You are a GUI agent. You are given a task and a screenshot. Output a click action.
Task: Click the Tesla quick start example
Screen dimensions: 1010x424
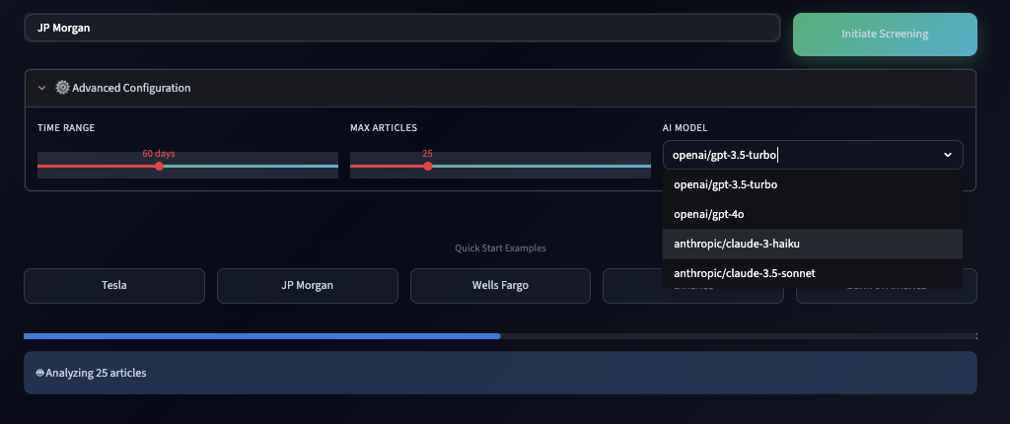tap(114, 285)
